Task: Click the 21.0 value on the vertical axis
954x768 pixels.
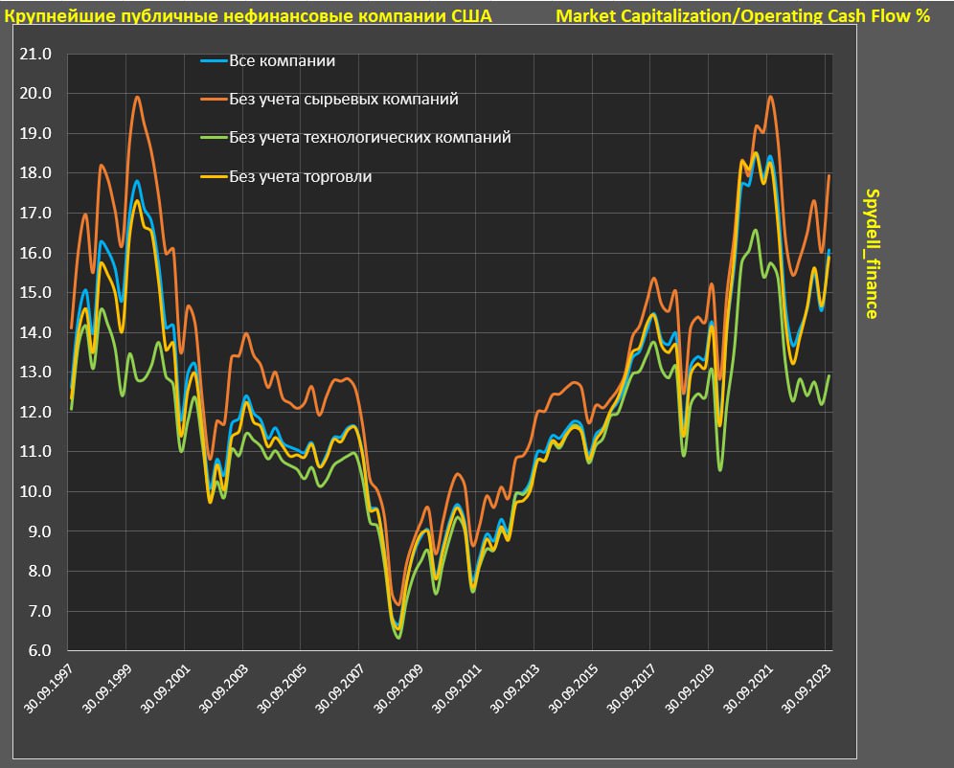Action: click(x=34, y=55)
